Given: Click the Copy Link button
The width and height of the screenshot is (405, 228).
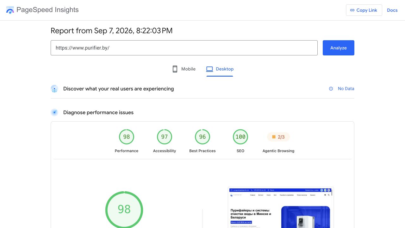Looking at the screenshot, I should tap(364, 10).
